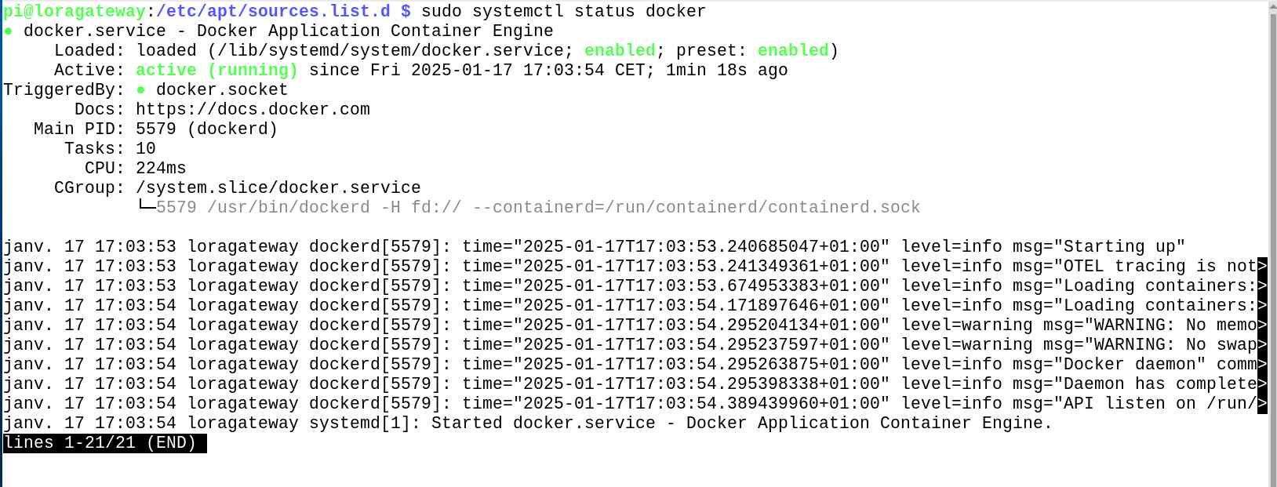Click truncation arrow on Docker daemon line
The image size is (1277, 487).
[x=1262, y=365]
